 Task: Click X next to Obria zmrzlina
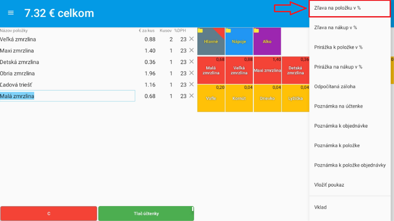[191, 73]
